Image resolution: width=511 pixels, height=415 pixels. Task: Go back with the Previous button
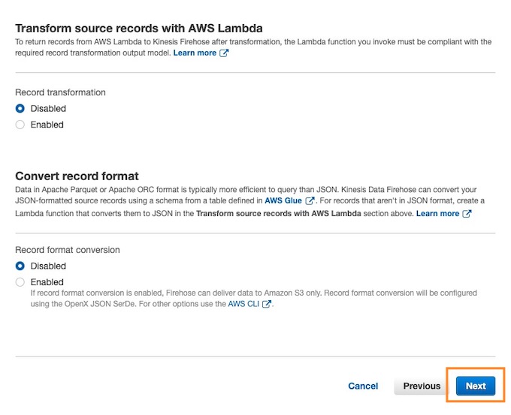pos(422,386)
